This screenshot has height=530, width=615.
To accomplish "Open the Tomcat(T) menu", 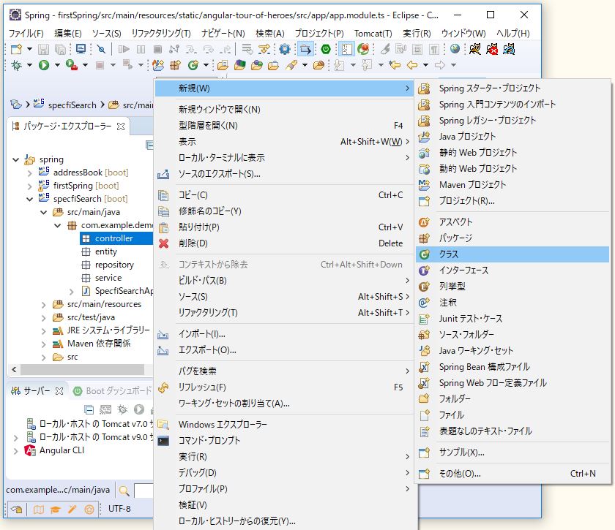I will click(373, 34).
